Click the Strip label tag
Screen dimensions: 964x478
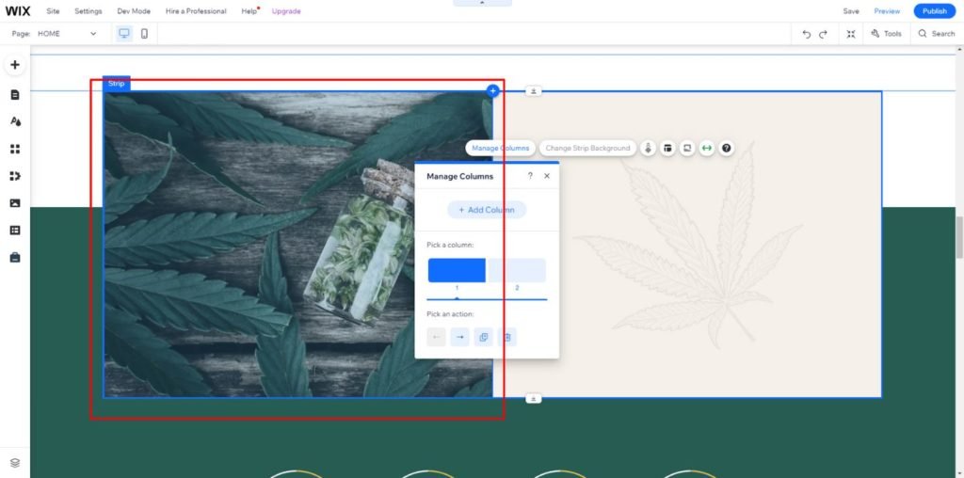point(116,84)
